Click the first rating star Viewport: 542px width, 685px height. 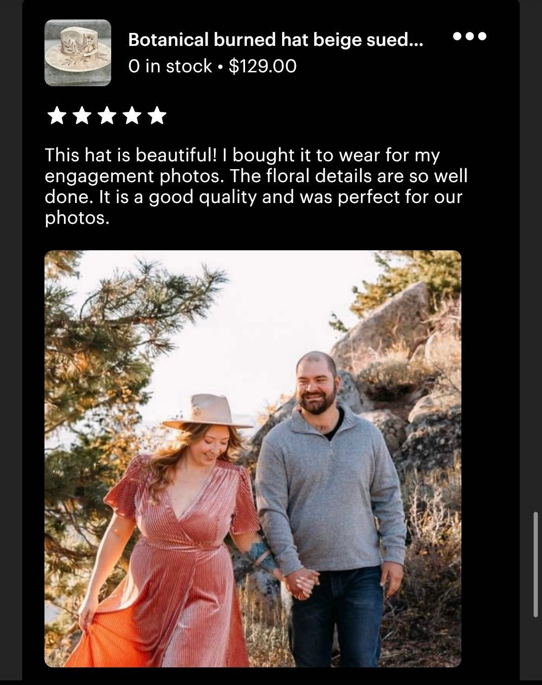tap(57, 115)
